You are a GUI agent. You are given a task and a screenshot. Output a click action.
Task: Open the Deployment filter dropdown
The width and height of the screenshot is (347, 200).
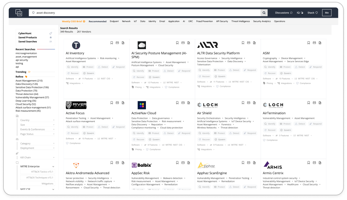coord(37,148)
